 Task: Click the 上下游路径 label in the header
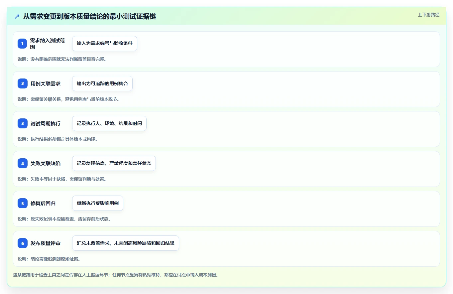428,15
